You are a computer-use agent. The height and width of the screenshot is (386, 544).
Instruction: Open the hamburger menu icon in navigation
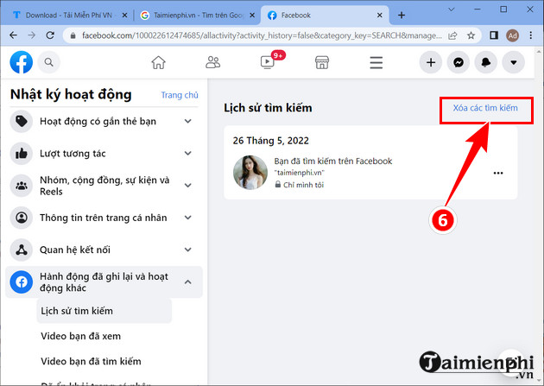click(x=376, y=63)
